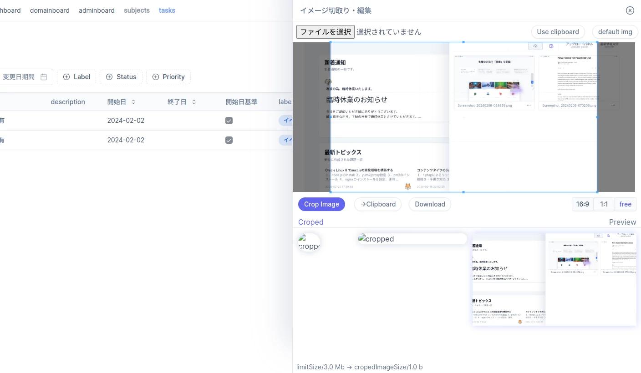The width and height of the screenshot is (641, 373).
Task: Click the 開始日基準 column header
Action: tap(241, 102)
